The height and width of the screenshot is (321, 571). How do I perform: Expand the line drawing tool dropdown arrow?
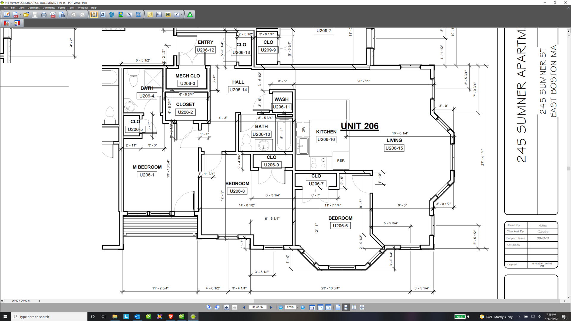[181, 15]
